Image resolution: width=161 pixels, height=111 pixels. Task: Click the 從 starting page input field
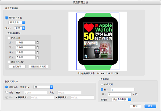pyautogui.click(x=123, y=89)
